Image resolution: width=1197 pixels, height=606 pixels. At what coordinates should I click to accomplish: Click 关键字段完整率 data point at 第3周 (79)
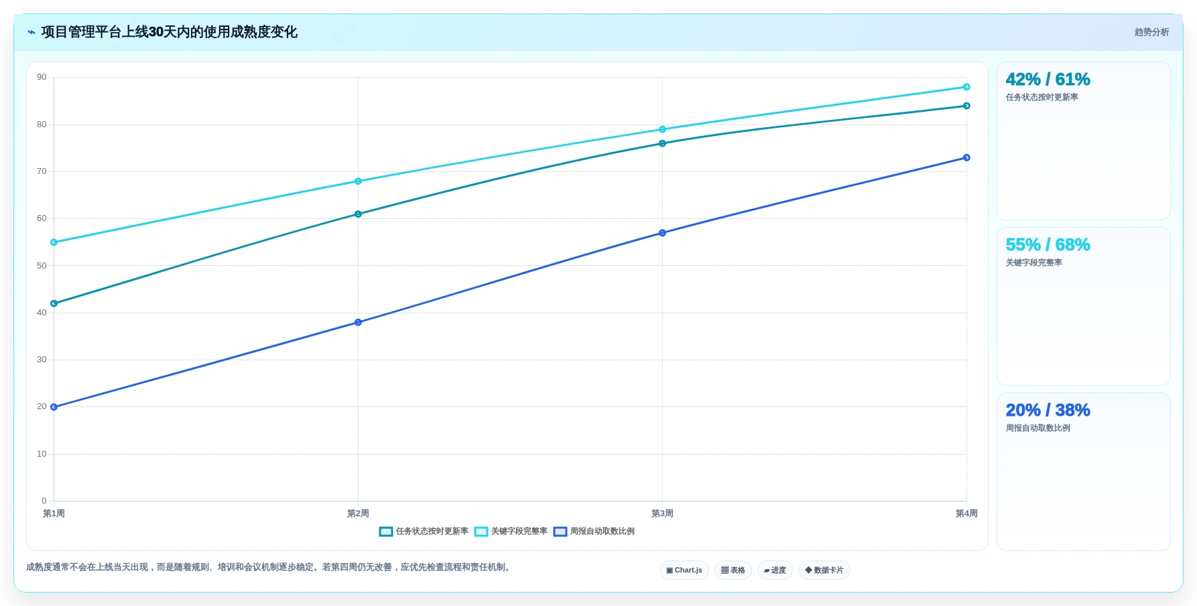[662, 129]
